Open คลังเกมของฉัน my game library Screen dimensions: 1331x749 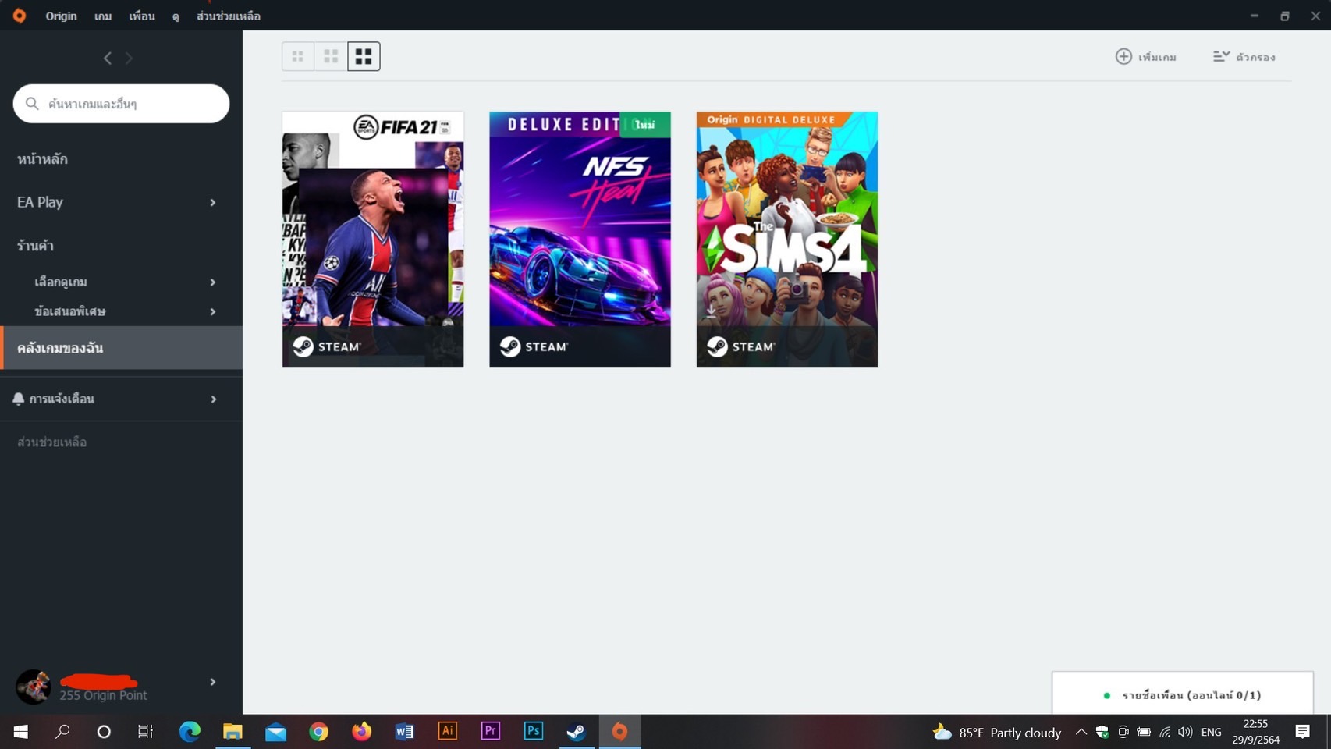coord(121,348)
